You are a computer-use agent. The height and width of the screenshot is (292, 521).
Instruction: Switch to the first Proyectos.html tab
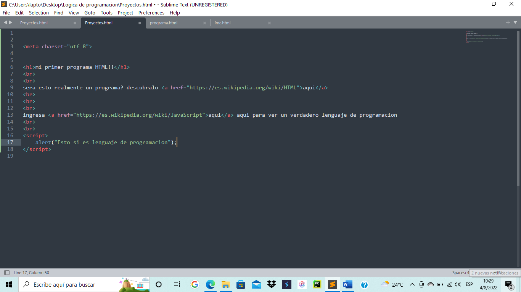click(48, 23)
